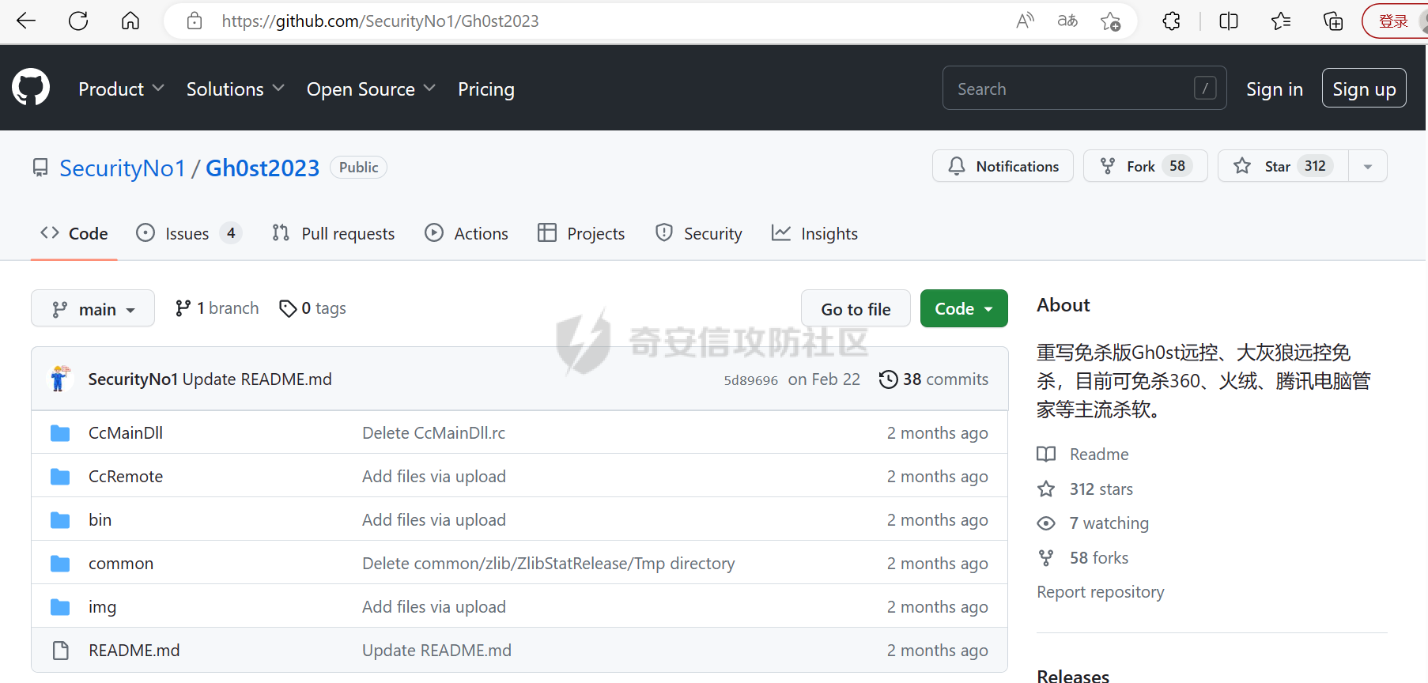Expand the Product menu

click(121, 89)
